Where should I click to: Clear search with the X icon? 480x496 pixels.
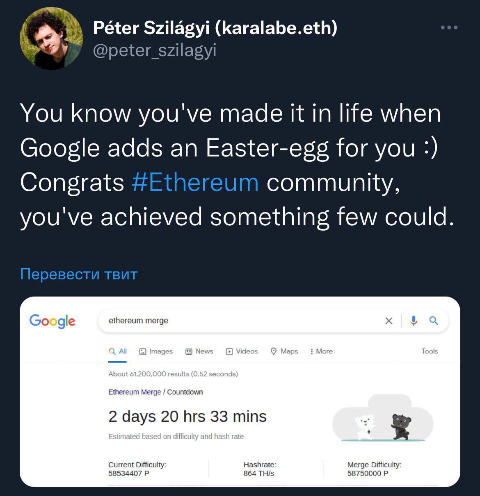pyautogui.click(x=389, y=321)
